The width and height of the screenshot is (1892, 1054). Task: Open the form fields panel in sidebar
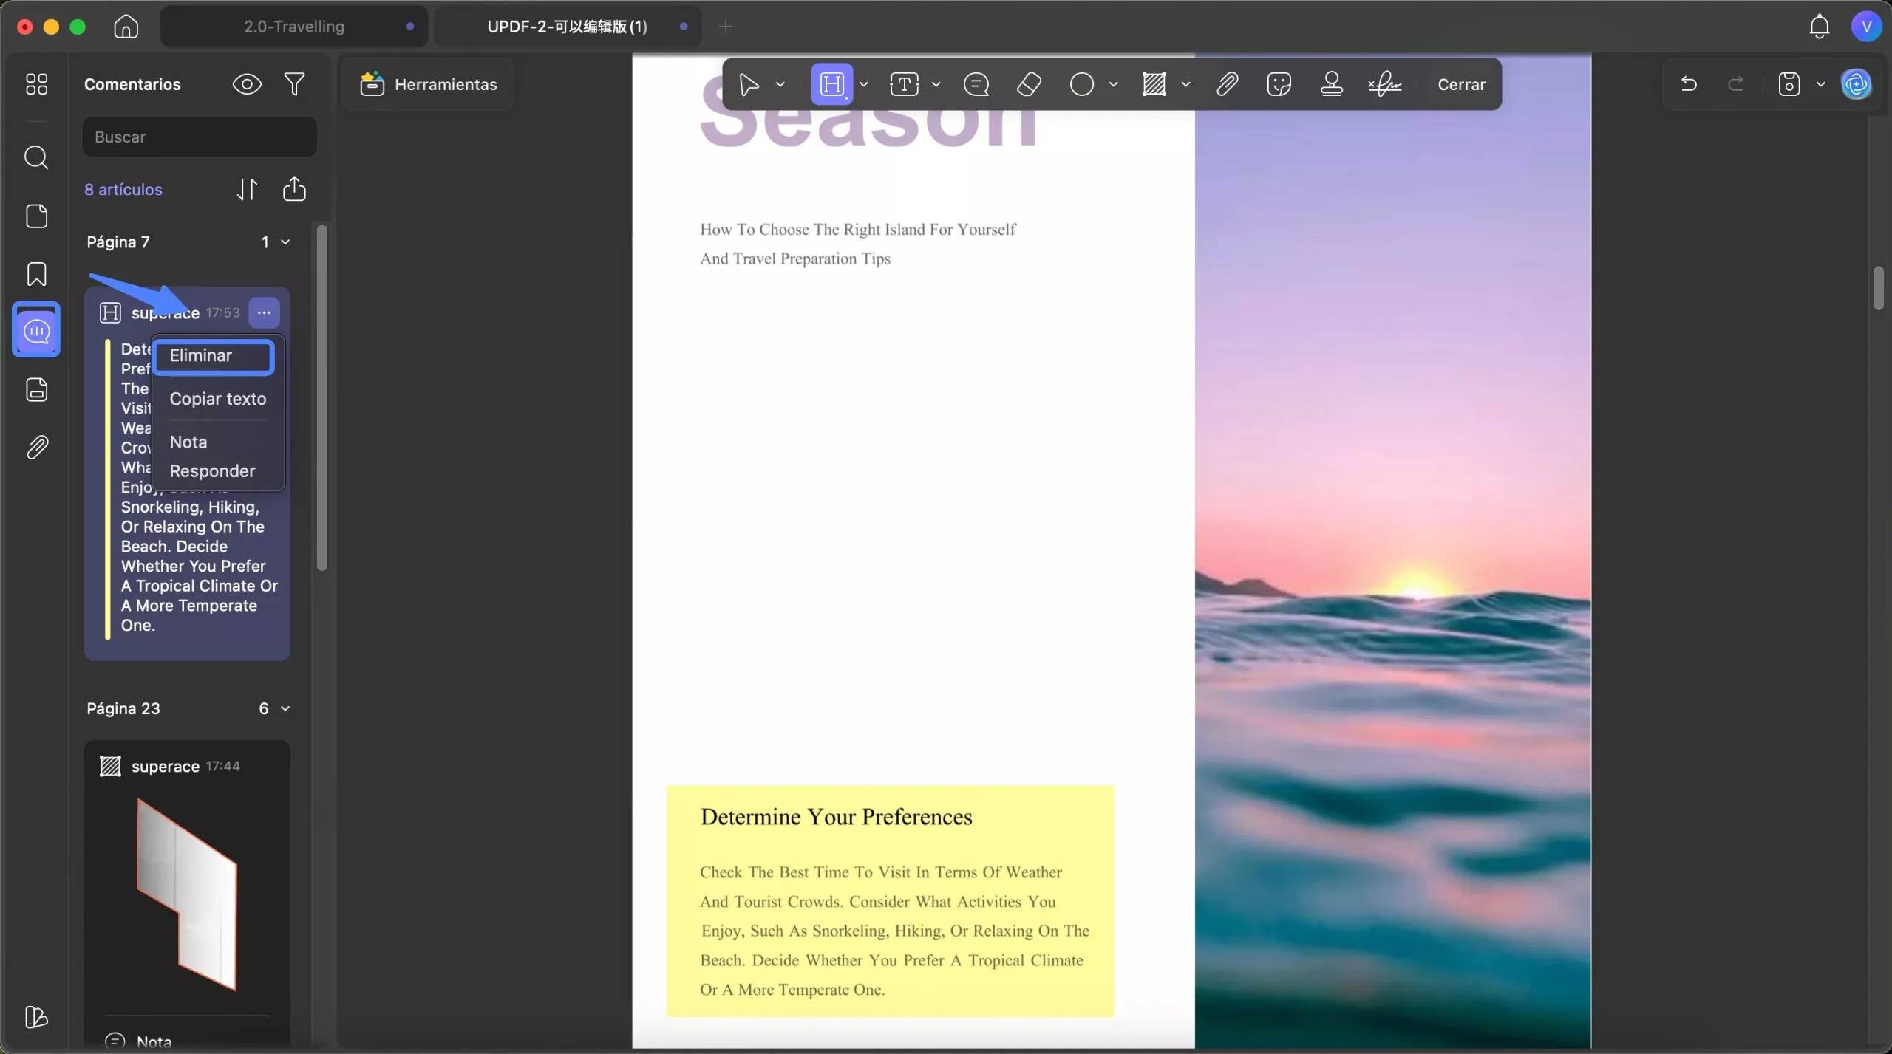coord(36,389)
